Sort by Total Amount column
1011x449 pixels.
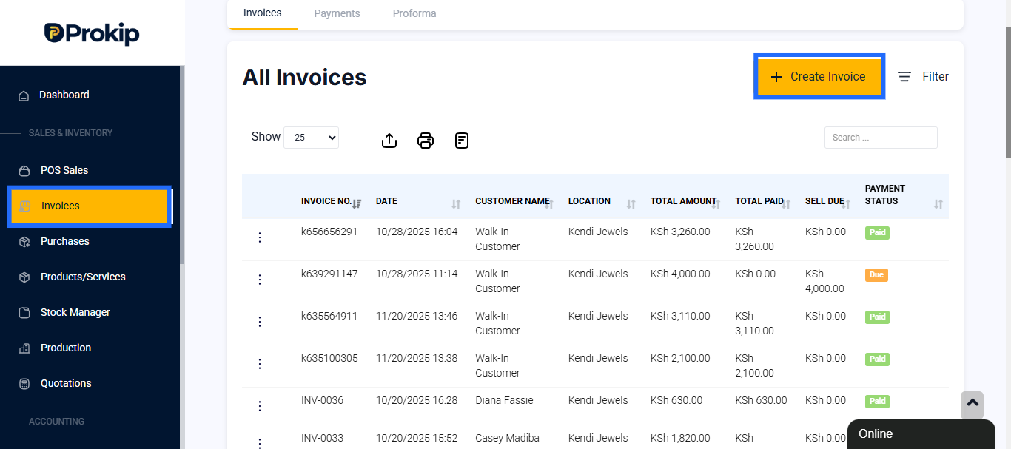(685, 201)
